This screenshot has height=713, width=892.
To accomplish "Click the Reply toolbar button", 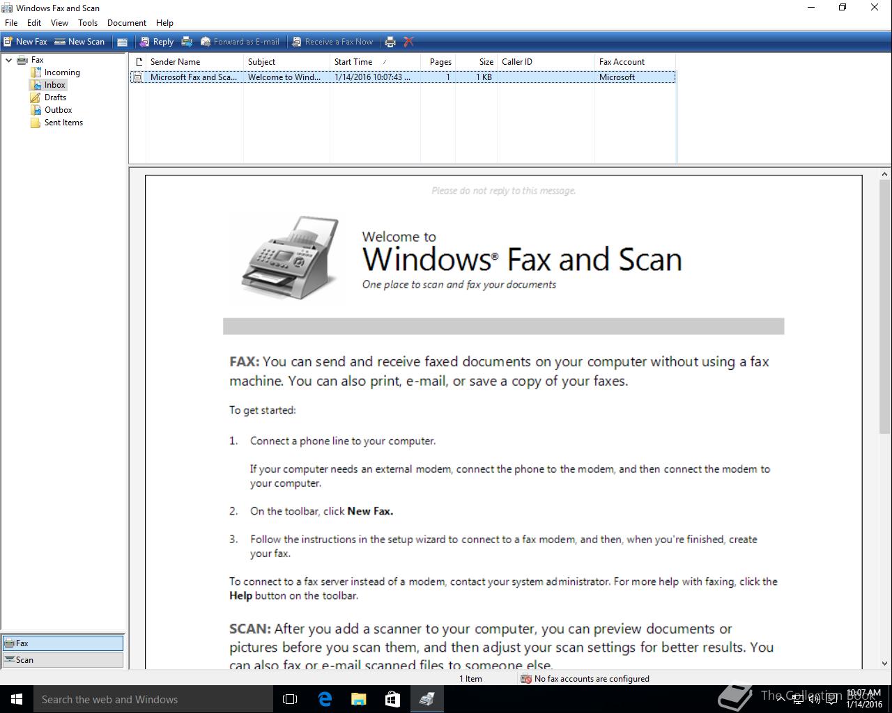I will (157, 42).
